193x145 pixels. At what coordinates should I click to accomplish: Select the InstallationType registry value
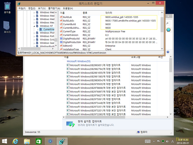tap(71, 49)
